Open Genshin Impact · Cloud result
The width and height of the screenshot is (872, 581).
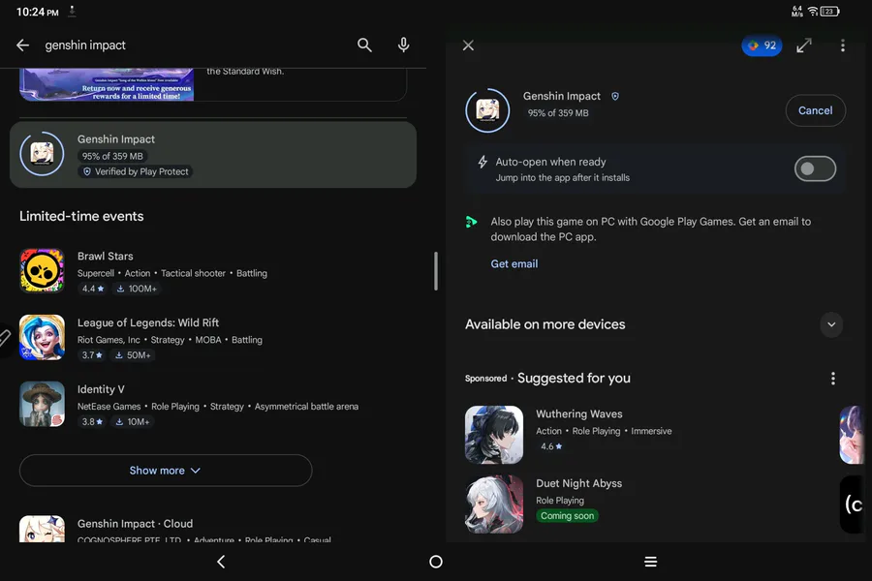coord(213,528)
